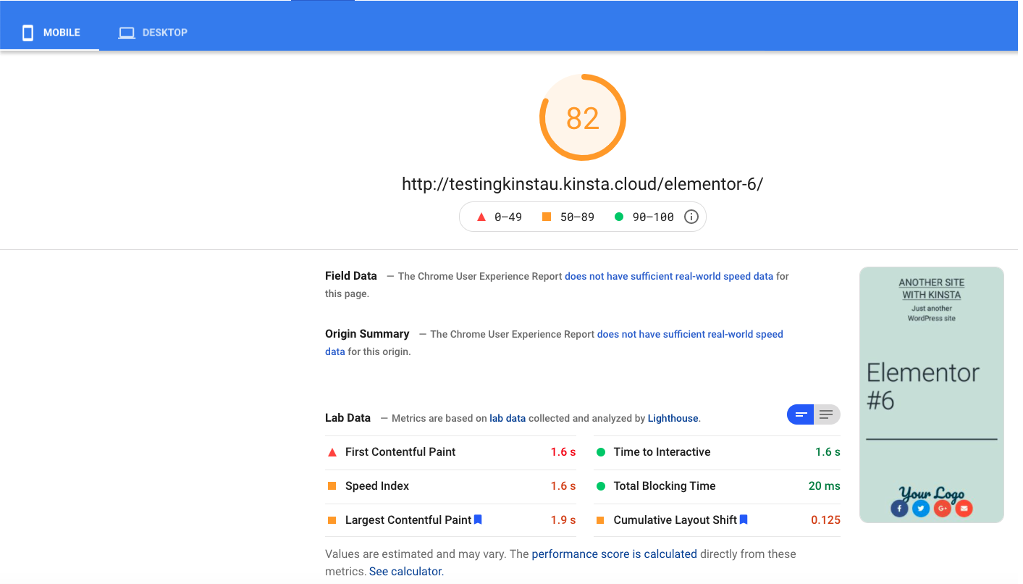Viewport: 1023px width, 584px height.
Task: Switch to the Mobile tab
Action: [x=50, y=33]
